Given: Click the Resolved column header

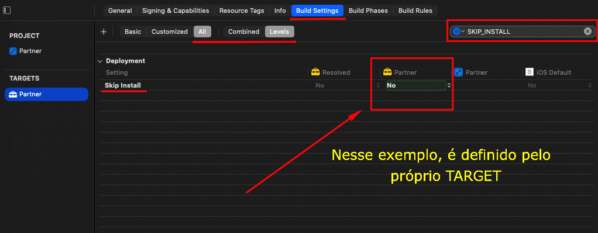Looking at the screenshot, I should (336, 72).
